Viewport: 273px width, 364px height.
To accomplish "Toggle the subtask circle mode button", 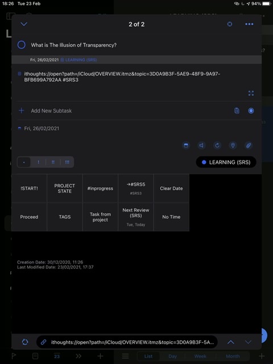I will point(251,111).
